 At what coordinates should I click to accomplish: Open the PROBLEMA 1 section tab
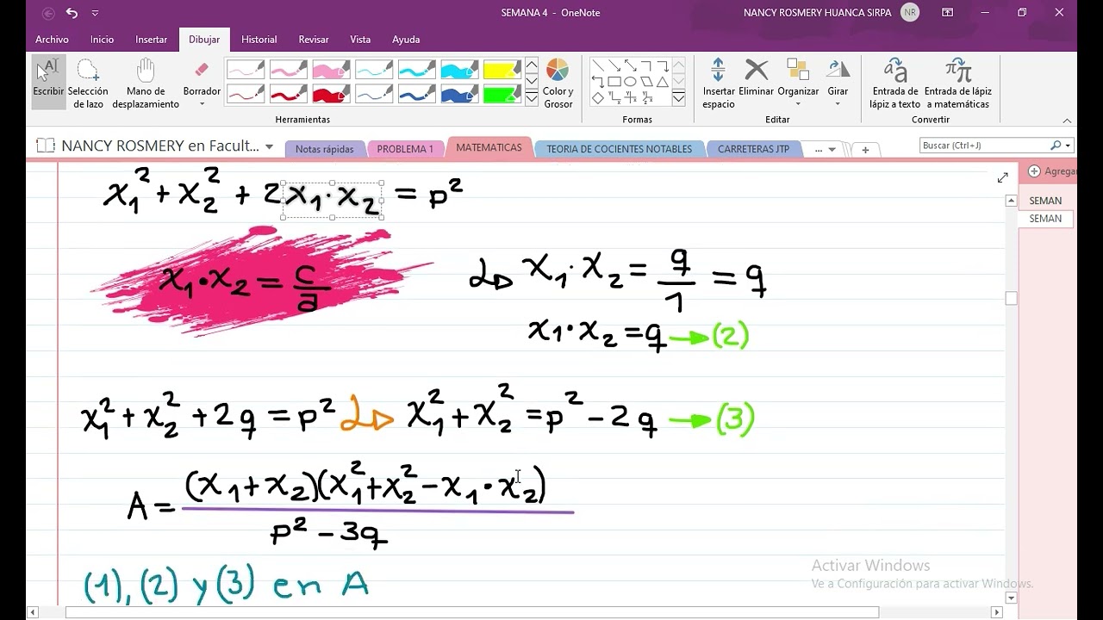click(405, 149)
